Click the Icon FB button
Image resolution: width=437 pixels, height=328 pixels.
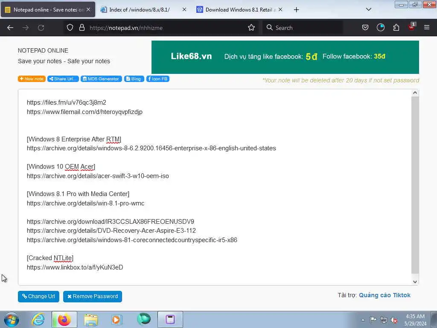[158, 79]
